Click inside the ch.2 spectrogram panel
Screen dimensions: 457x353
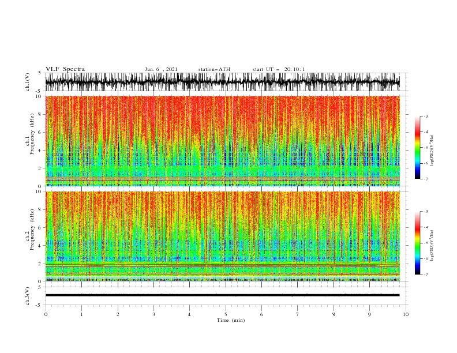tap(222, 236)
